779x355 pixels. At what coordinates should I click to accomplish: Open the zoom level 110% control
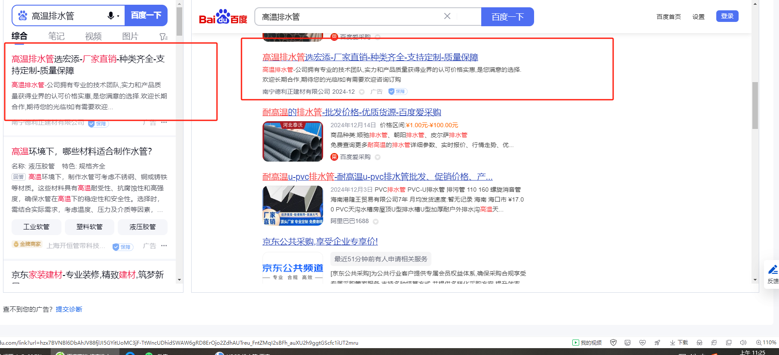point(766,343)
